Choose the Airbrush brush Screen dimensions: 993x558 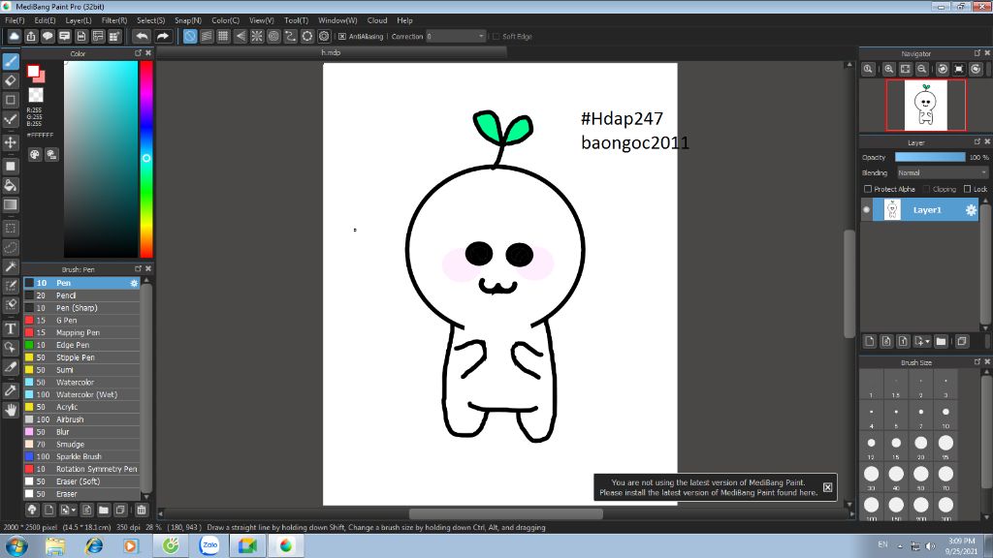[x=81, y=419]
